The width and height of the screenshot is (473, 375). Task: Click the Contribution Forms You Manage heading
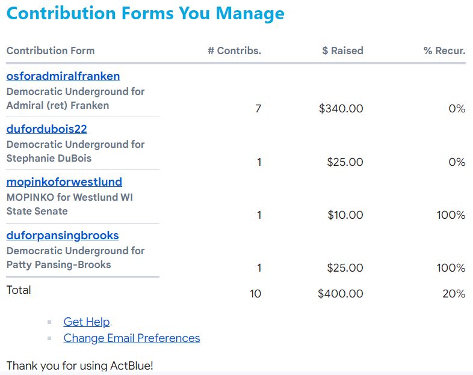146,13
